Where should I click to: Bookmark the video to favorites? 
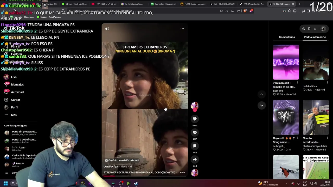pos(195,146)
